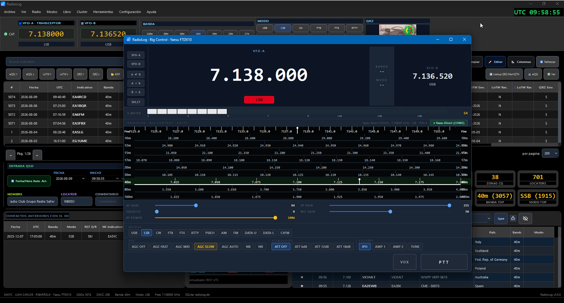Switch rig mode to CW in MODOS row
This screenshot has width=564, height=303.
pos(158,233)
